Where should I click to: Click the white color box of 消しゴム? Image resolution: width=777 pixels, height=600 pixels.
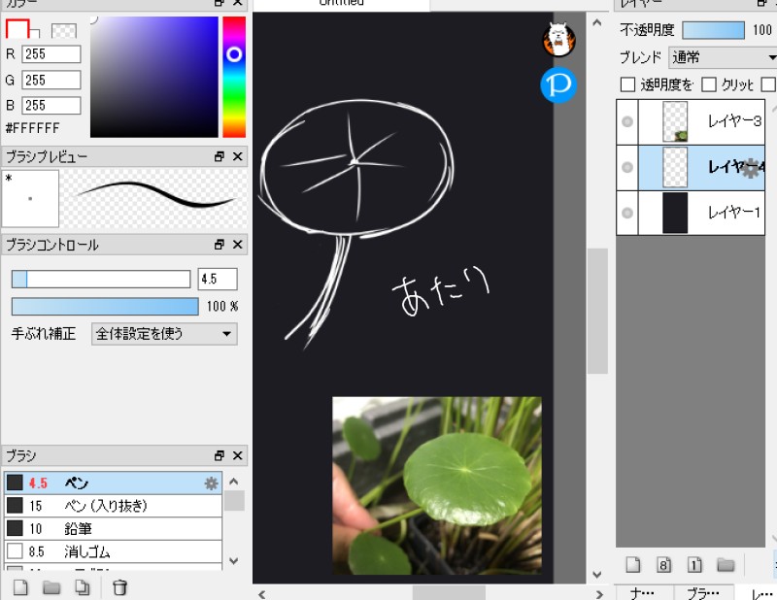tap(15, 550)
